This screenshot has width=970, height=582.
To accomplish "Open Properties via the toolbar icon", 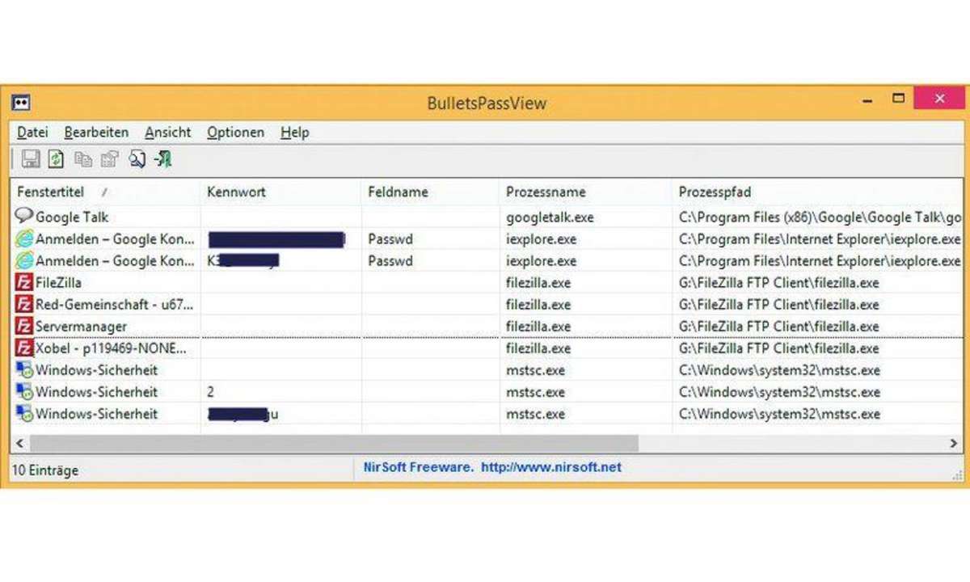I will 109,159.
